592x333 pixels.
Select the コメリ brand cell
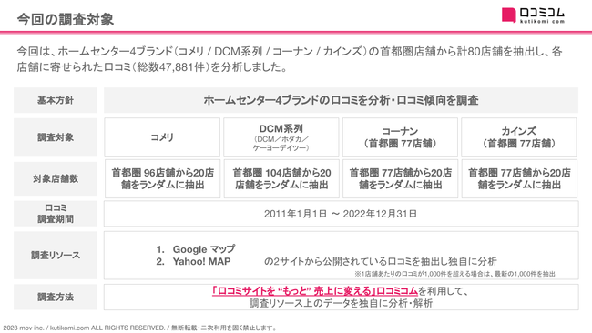(x=162, y=137)
